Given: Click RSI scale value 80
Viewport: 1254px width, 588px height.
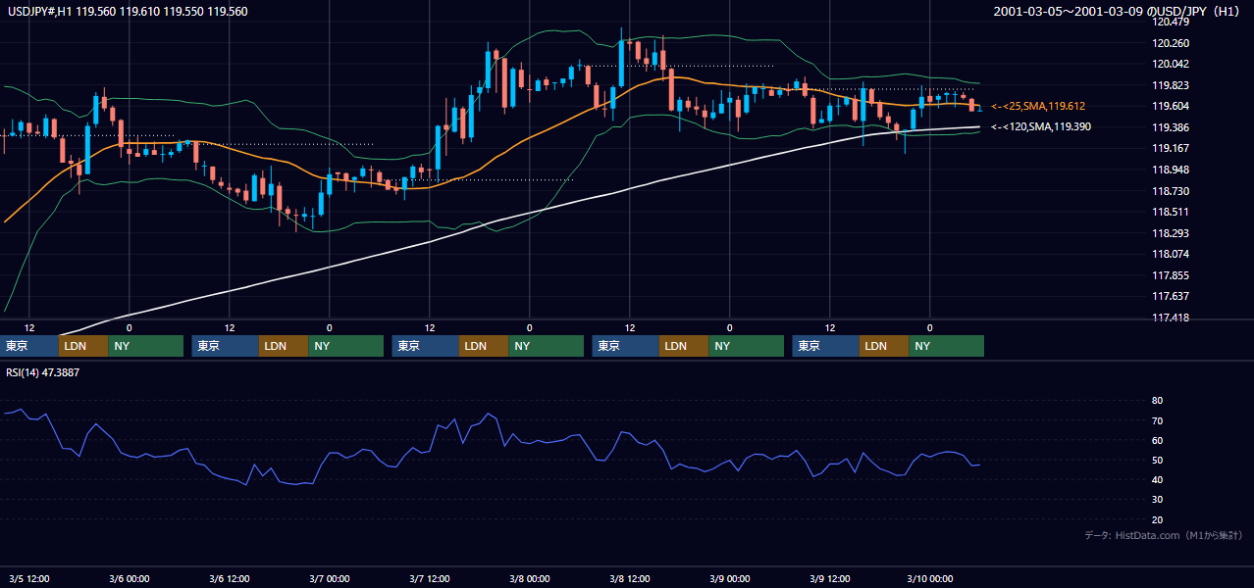Looking at the screenshot, I should tap(1157, 401).
